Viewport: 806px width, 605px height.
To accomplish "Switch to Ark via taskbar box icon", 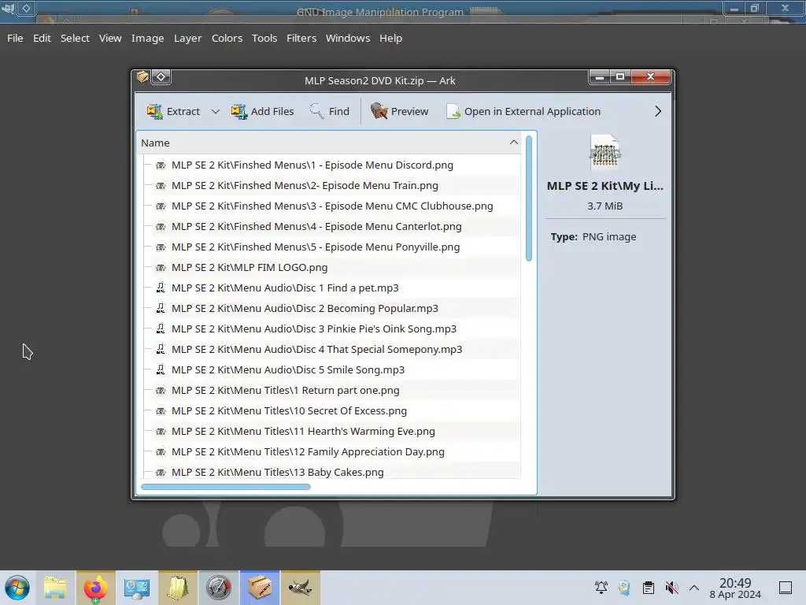I will click(260, 588).
